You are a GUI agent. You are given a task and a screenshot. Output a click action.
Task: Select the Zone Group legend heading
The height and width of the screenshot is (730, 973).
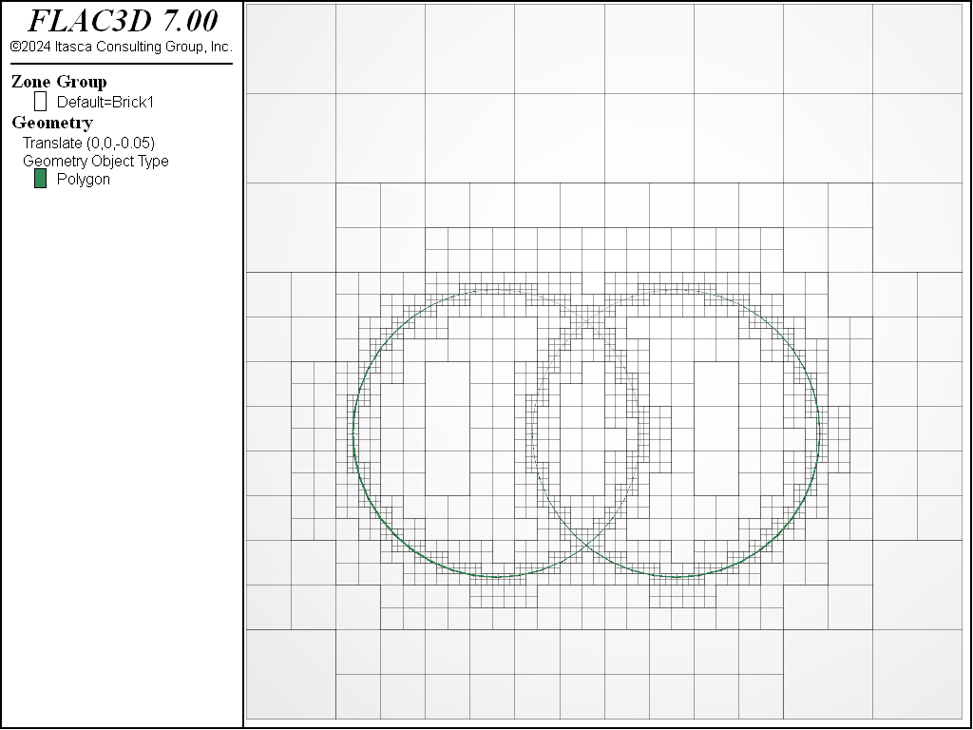tap(59, 82)
